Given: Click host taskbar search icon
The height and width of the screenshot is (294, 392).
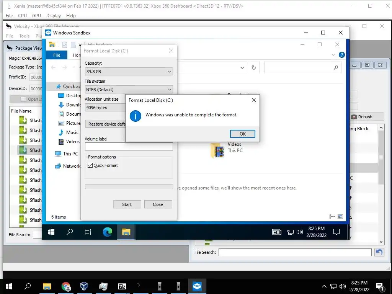Looking at the screenshot, I should pyautogui.click(x=28, y=286).
